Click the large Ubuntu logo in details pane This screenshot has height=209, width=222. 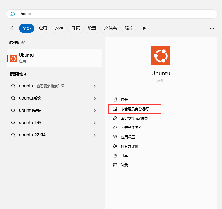coord(161,56)
